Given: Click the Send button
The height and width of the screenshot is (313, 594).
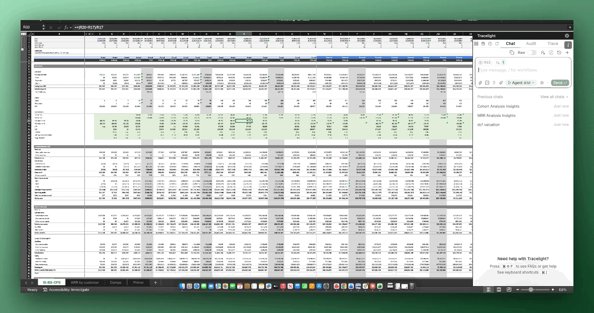Looking at the screenshot, I should [x=560, y=83].
